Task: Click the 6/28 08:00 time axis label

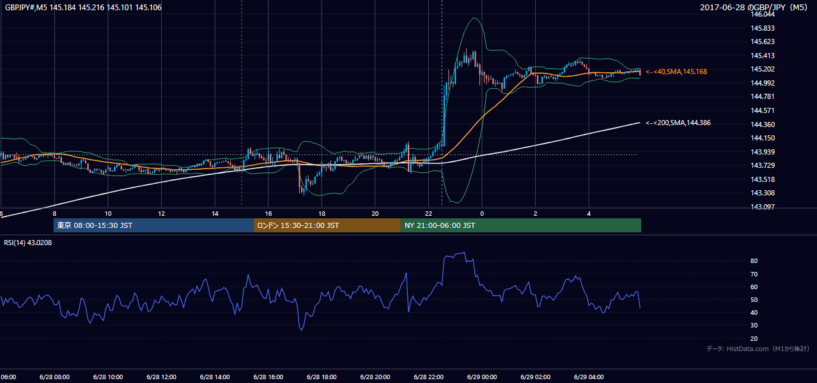Action: 55,377
